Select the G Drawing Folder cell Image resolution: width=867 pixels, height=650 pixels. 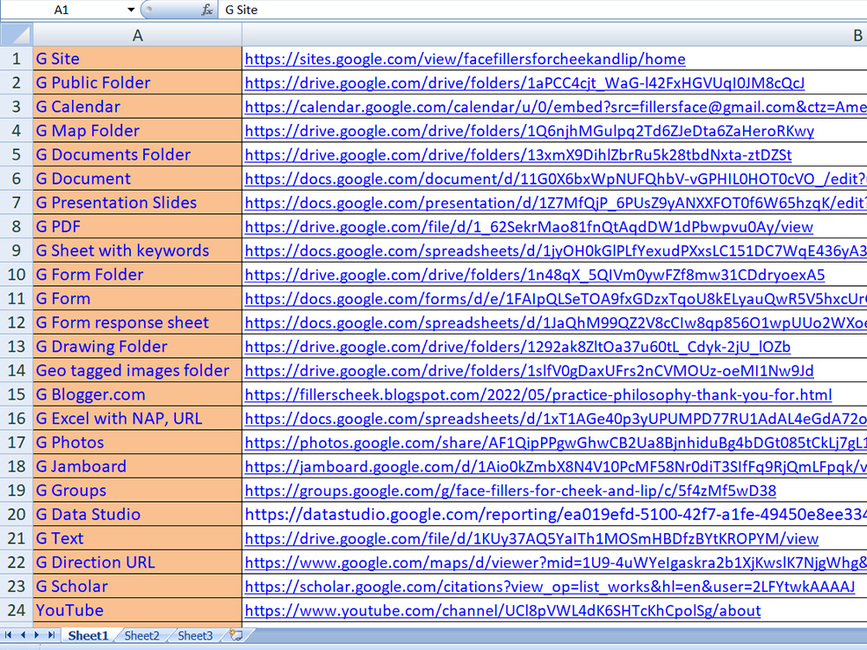pos(138,347)
